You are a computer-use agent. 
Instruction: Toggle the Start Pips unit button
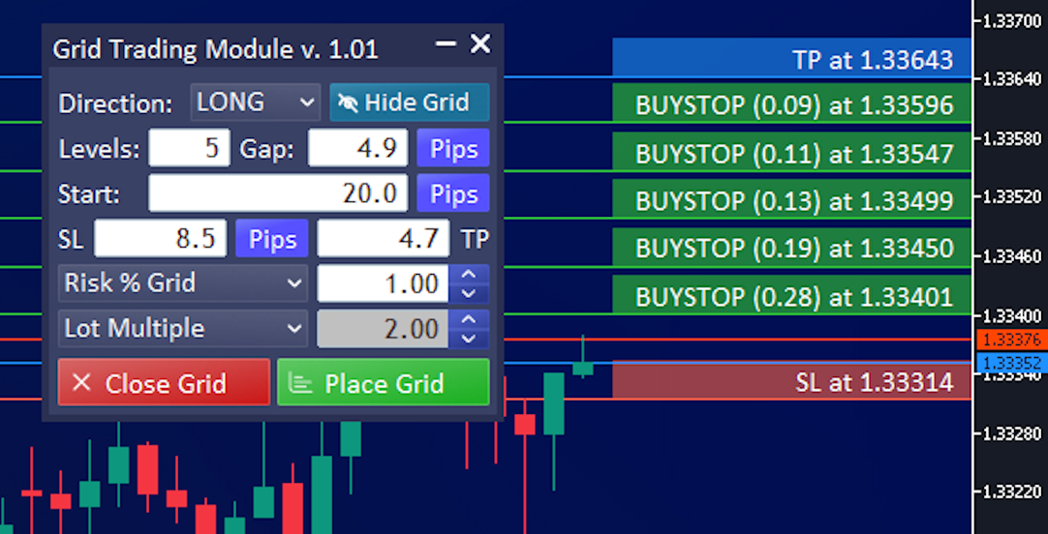(453, 193)
